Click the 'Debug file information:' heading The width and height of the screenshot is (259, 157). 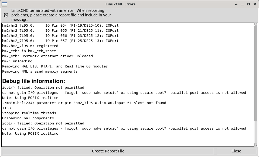[x=34, y=81]
